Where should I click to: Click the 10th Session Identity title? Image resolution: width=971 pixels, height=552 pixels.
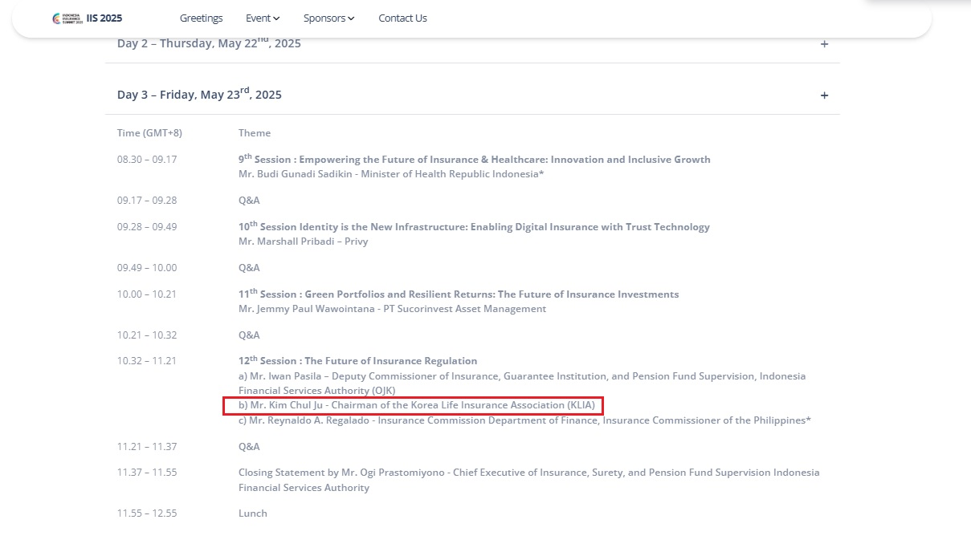click(x=474, y=227)
